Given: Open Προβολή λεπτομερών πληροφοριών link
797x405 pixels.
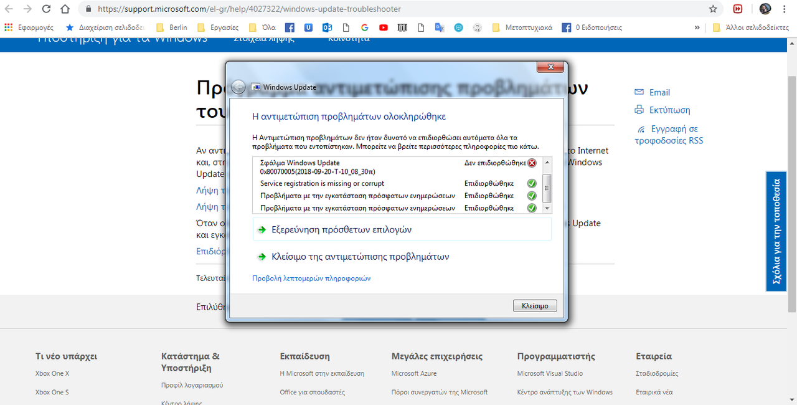Looking at the screenshot, I should coord(311,279).
